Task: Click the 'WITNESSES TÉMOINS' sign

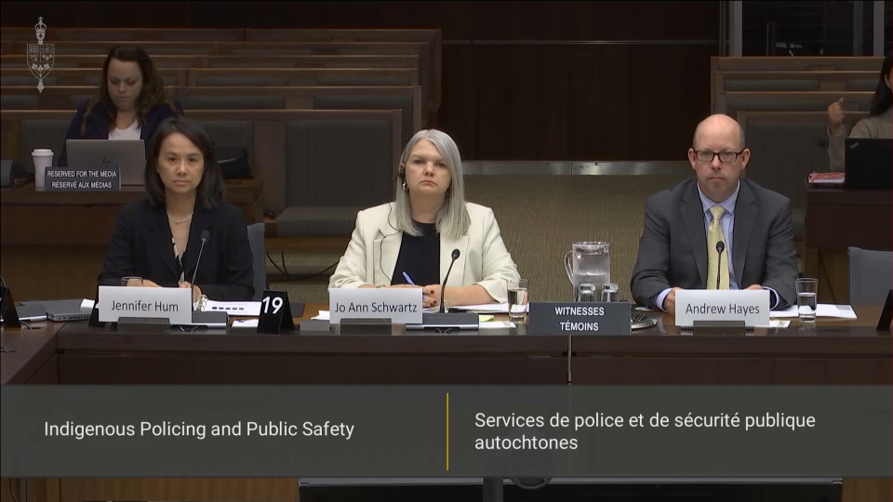Action: click(x=579, y=318)
